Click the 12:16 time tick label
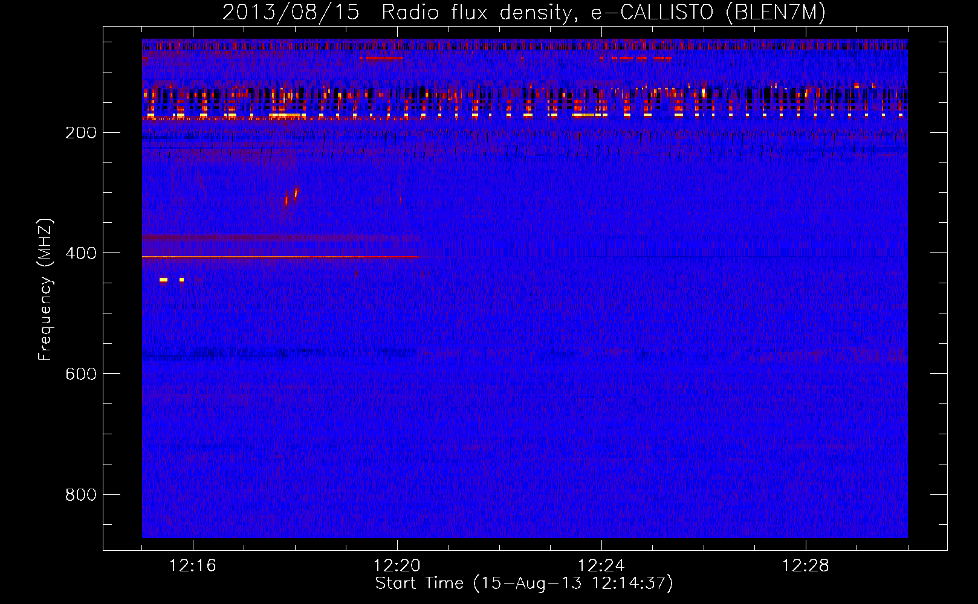This screenshot has width=978, height=604. pyautogui.click(x=193, y=566)
